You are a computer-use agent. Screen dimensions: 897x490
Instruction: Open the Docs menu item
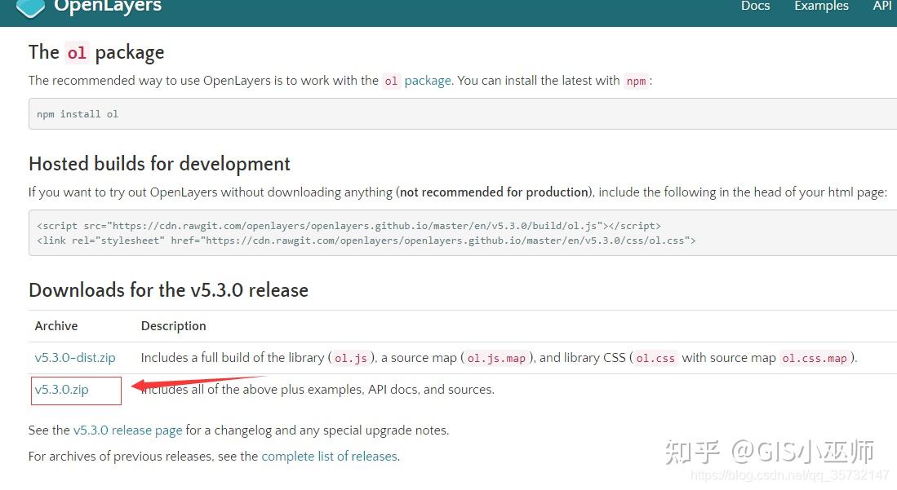point(755,7)
